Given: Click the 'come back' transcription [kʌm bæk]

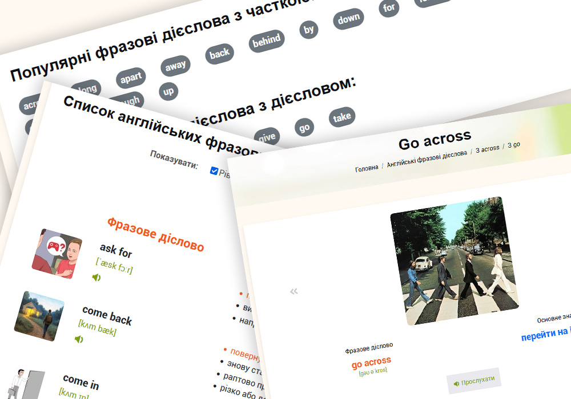Looking at the screenshot, I should 97,328.
